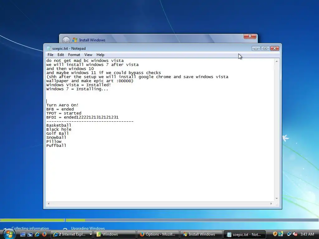The image size is (319, 239).
Task: Open the File menu in Notepad
Action: [50, 55]
